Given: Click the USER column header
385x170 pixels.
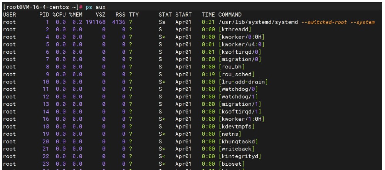Looking at the screenshot, I should pos(9,15).
